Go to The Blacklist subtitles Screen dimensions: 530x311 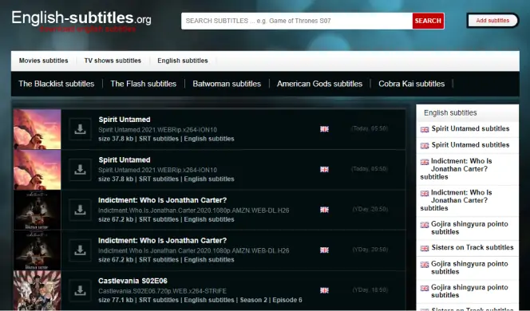(x=57, y=84)
